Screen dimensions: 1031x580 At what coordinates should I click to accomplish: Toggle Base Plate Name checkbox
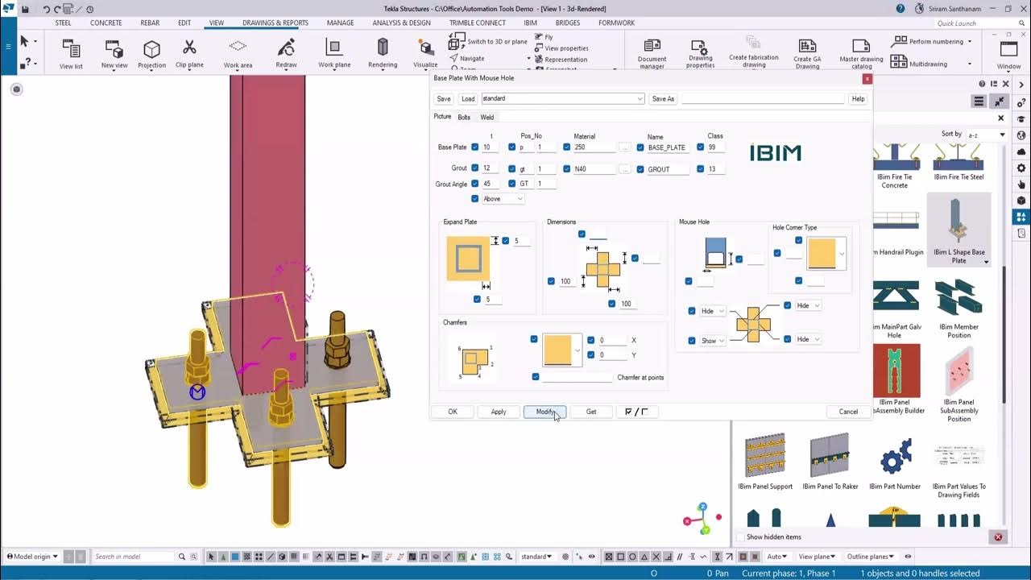coord(640,147)
